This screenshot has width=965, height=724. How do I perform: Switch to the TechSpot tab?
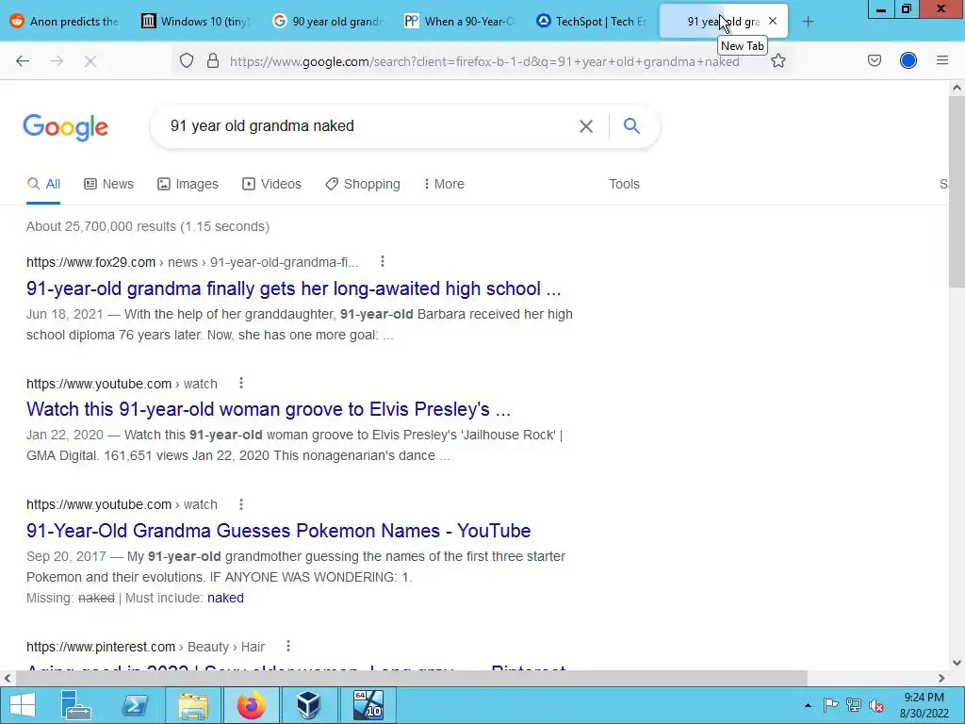(x=592, y=22)
